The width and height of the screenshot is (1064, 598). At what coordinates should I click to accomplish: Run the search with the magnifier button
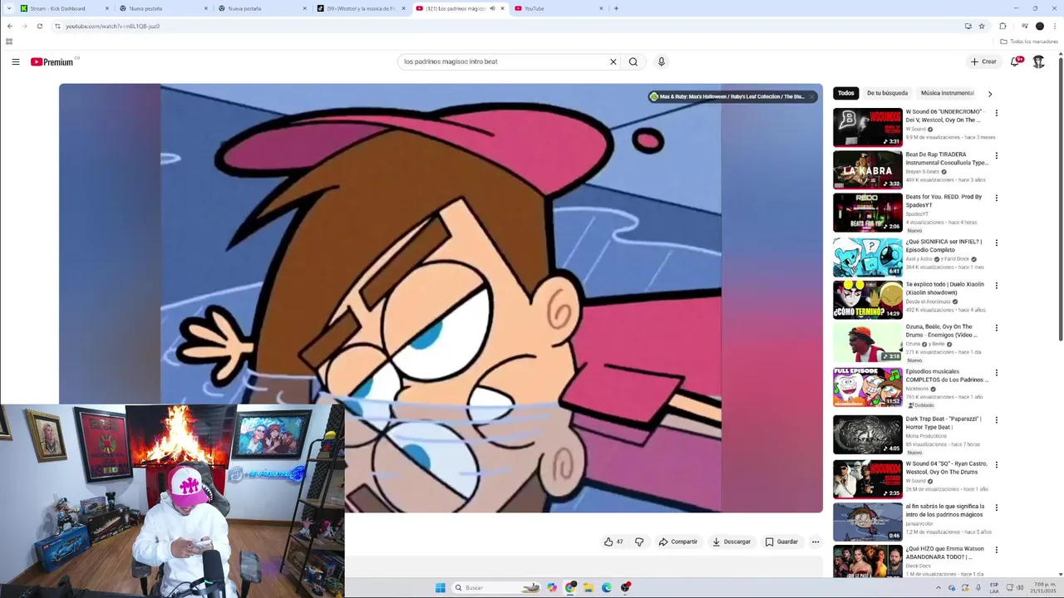click(633, 61)
